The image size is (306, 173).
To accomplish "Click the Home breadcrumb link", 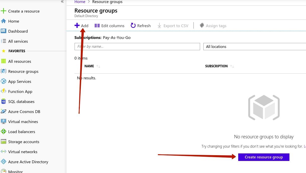I will click(x=80, y=2).
